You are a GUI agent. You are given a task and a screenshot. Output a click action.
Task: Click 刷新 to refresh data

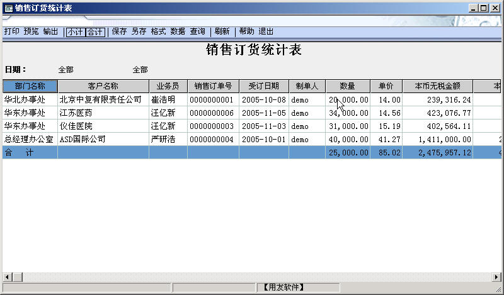(x=222, y=31)
